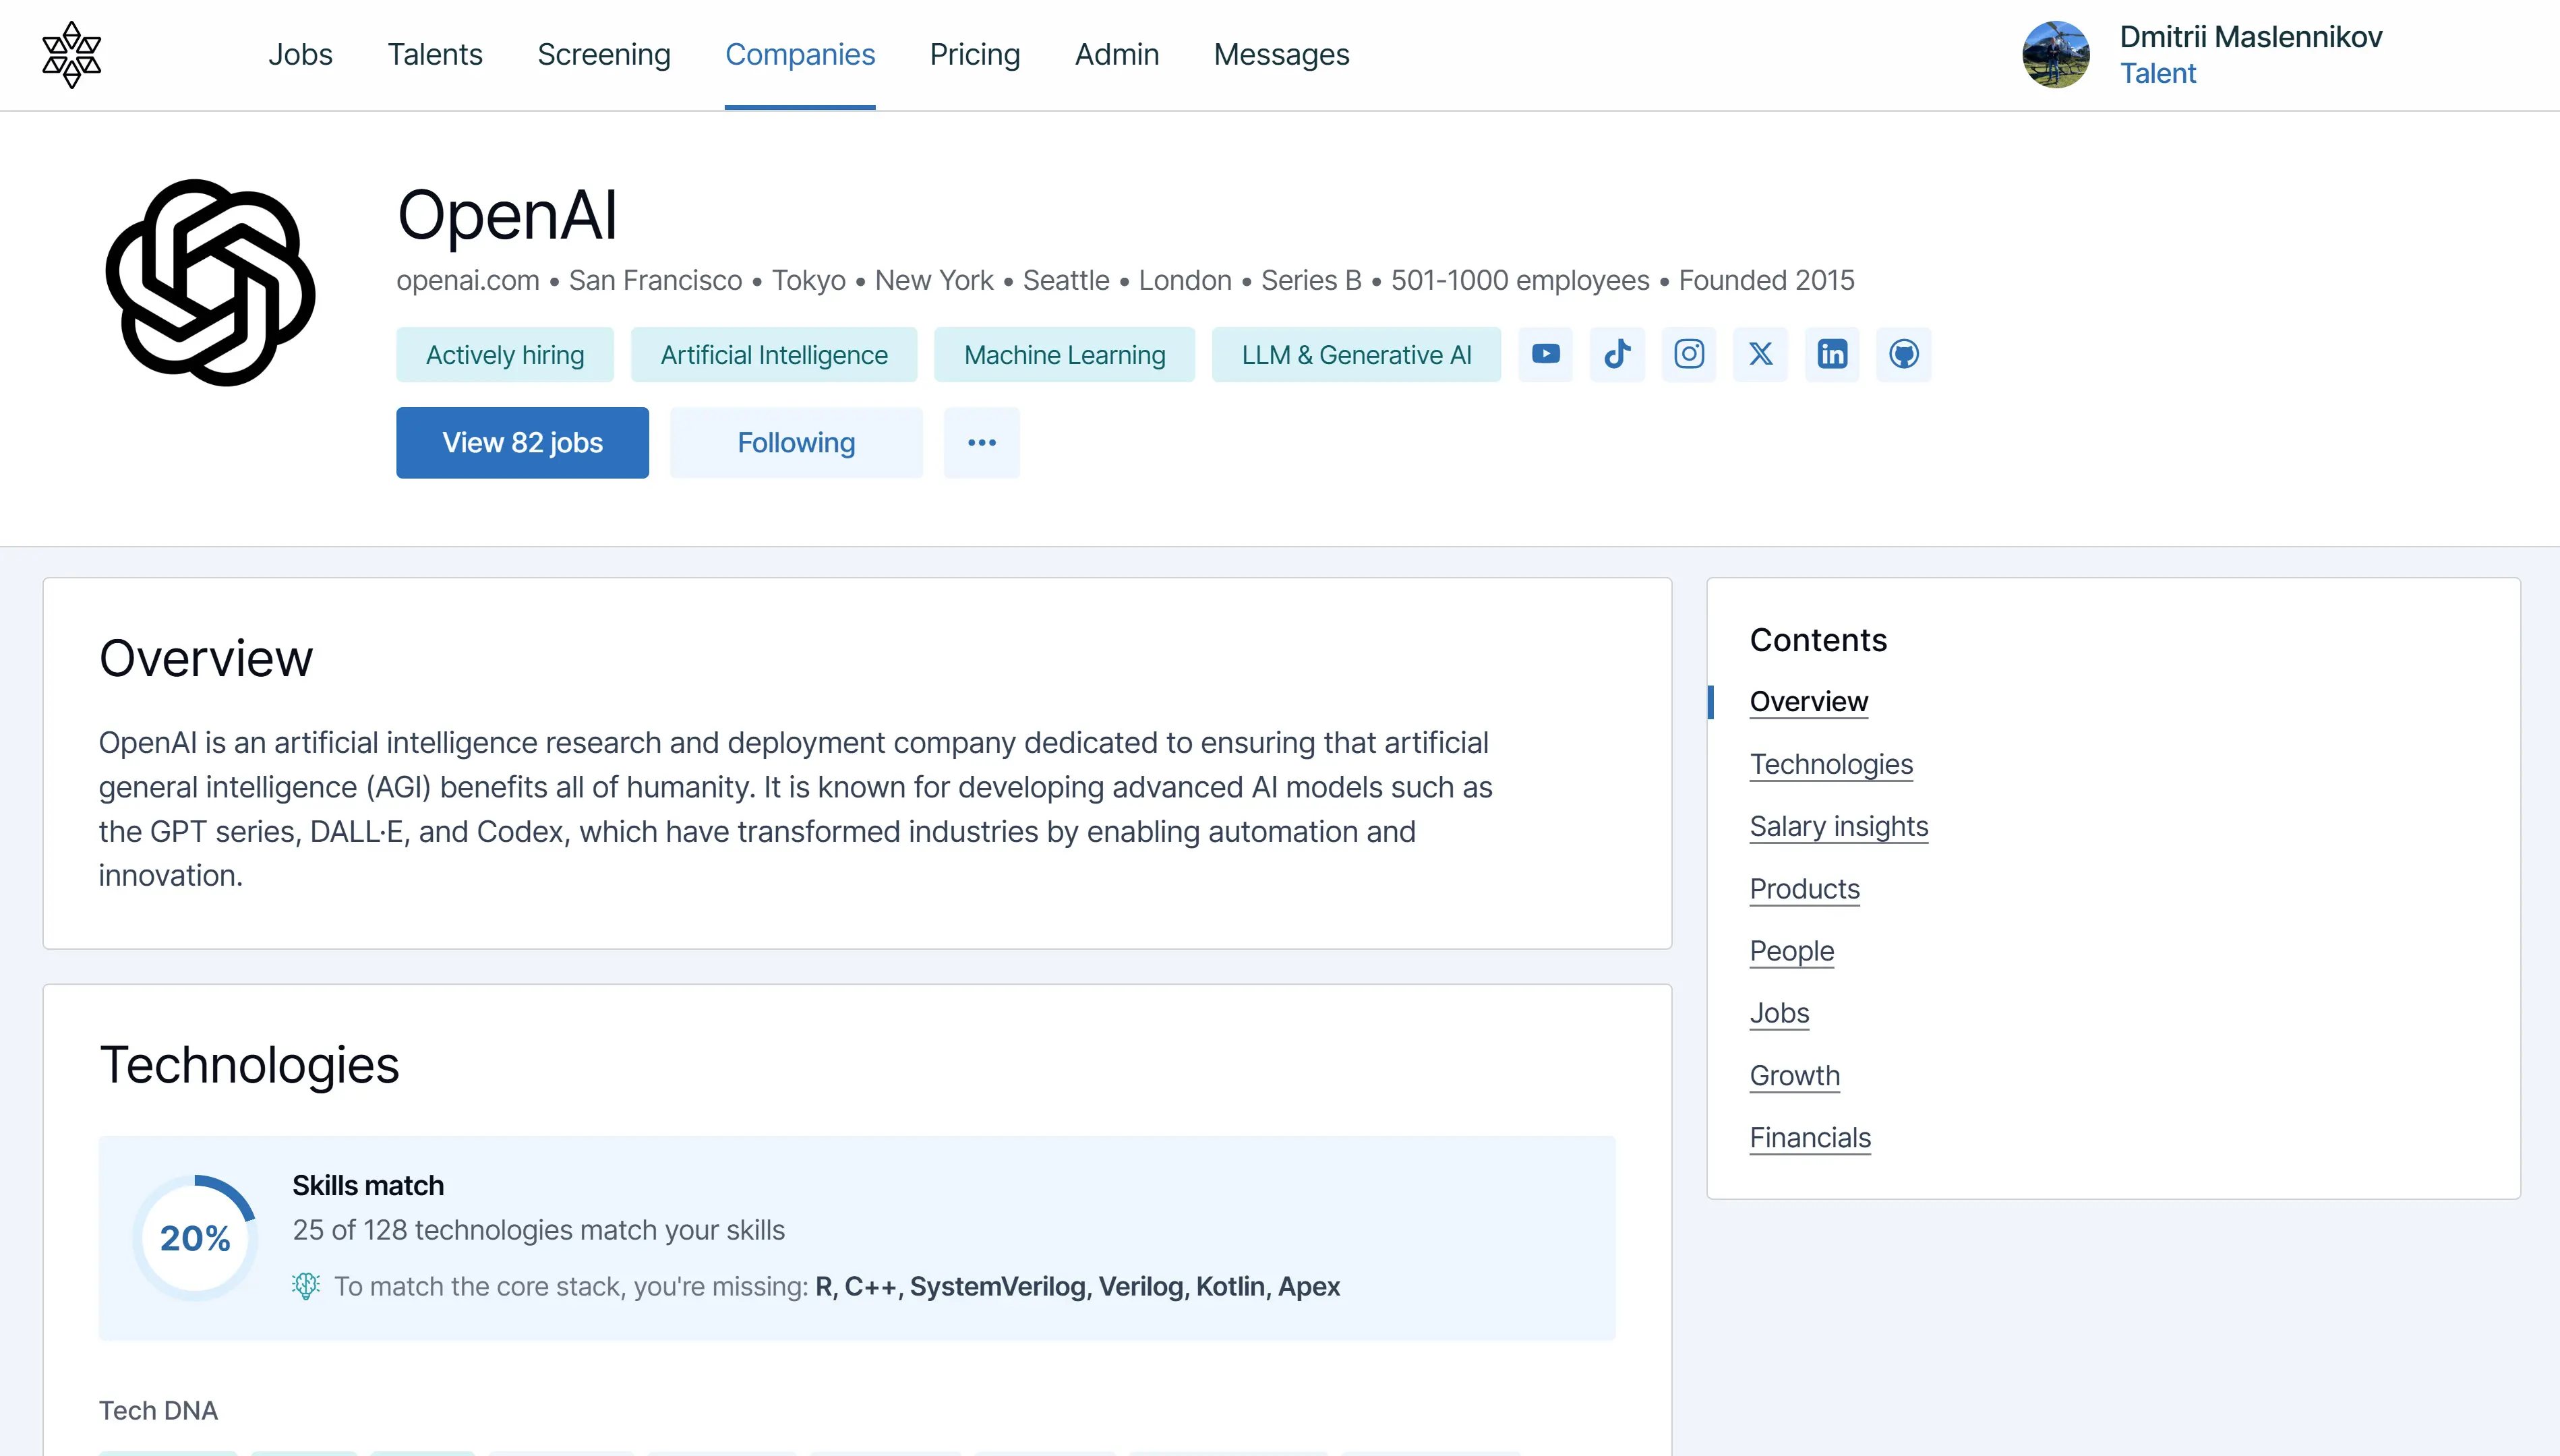Click the Tokyo location text
The width and height of the screenshot is (2560, 1456).
click(x=809, y=280)
